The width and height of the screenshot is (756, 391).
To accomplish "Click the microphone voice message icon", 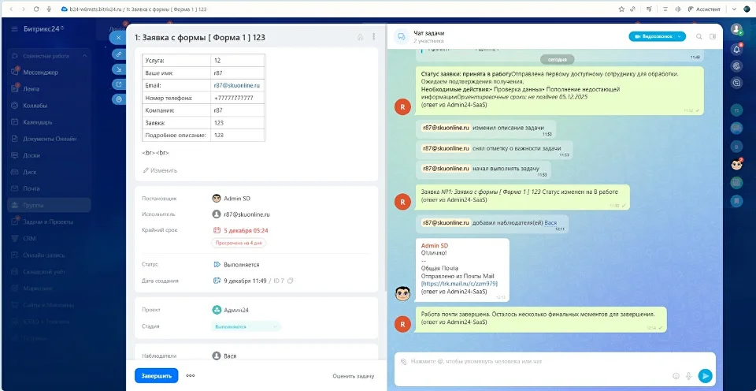I will coord(688,376).
